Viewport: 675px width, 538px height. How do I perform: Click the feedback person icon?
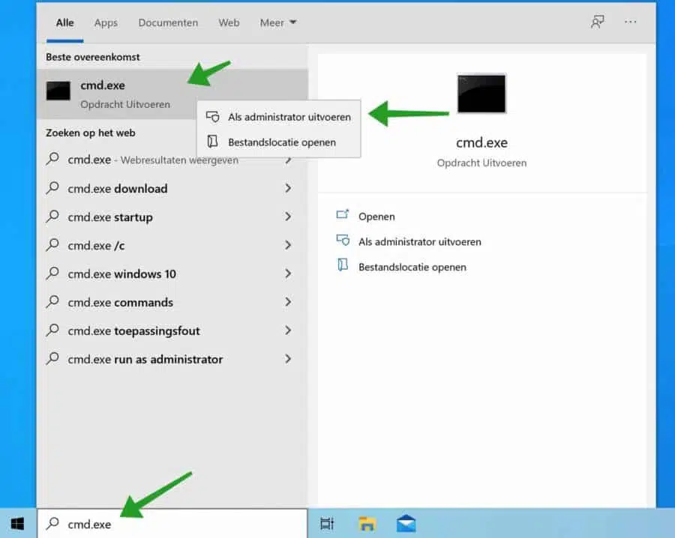[598, 22]
